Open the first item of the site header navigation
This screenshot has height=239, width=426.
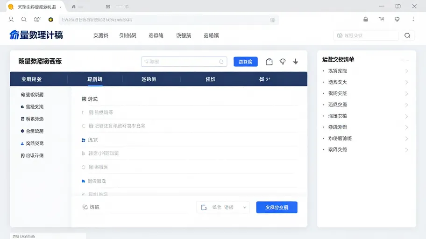point(101,35)
